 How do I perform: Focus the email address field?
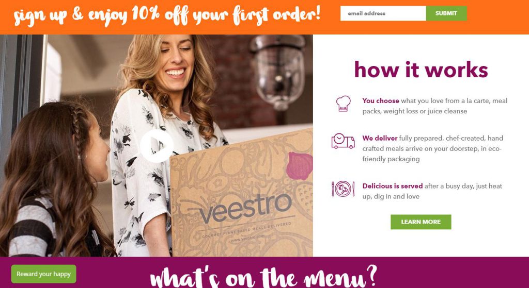(x=383, y=13)
